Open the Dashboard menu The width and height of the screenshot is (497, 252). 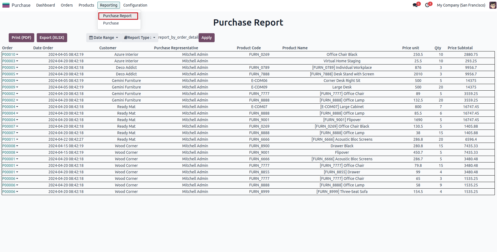45,5
